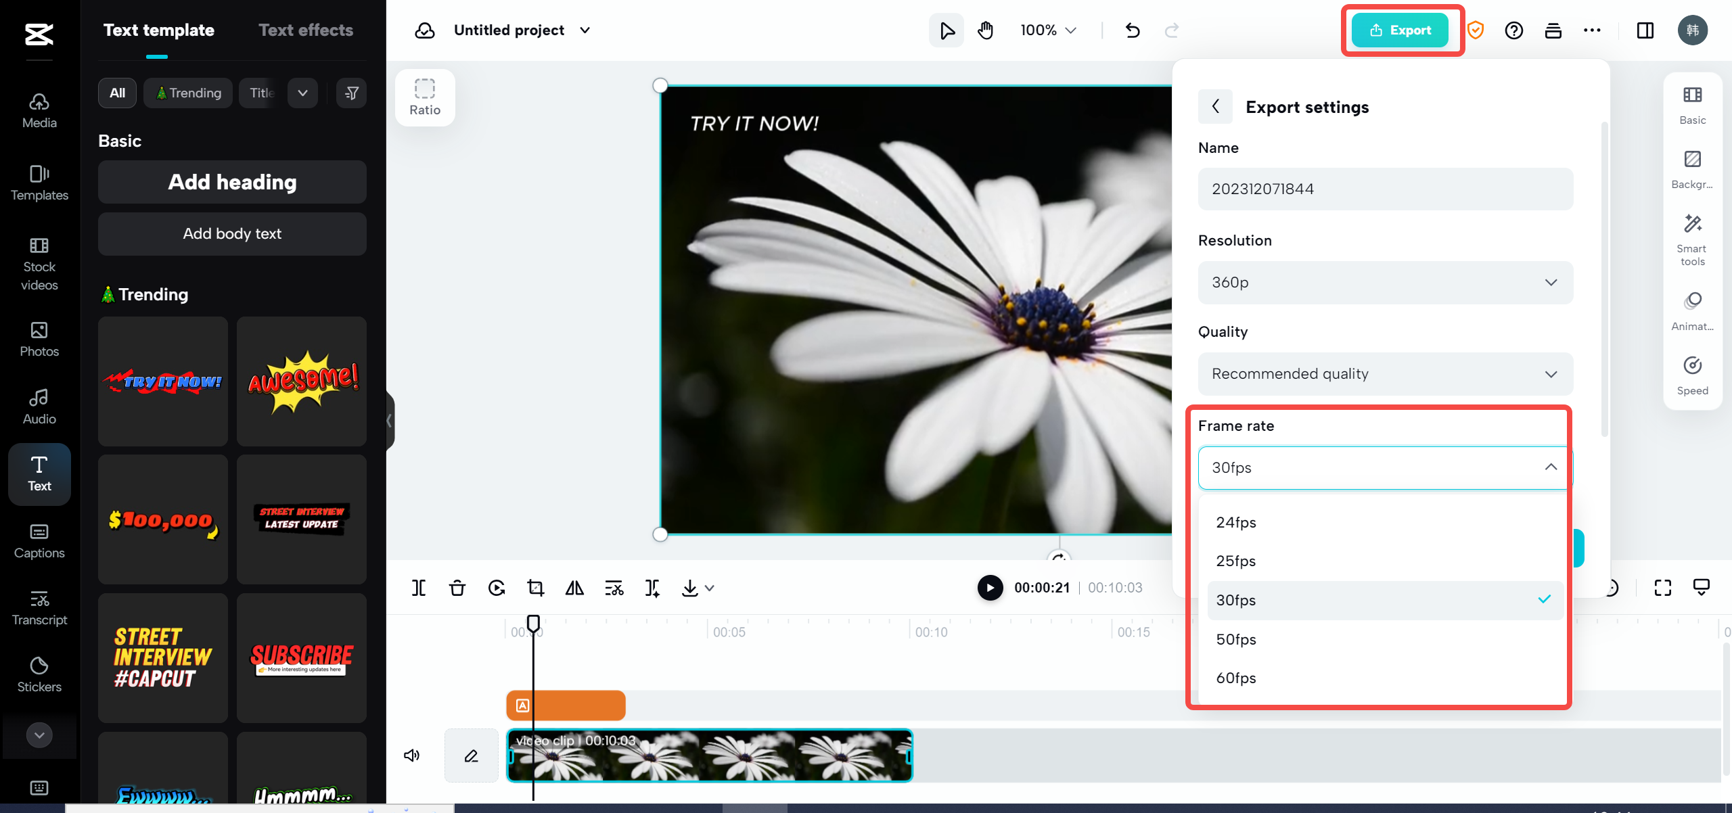Expand the Quality dropdown
This screenshot has width=1732, height=813.
tap(1385, 373)
